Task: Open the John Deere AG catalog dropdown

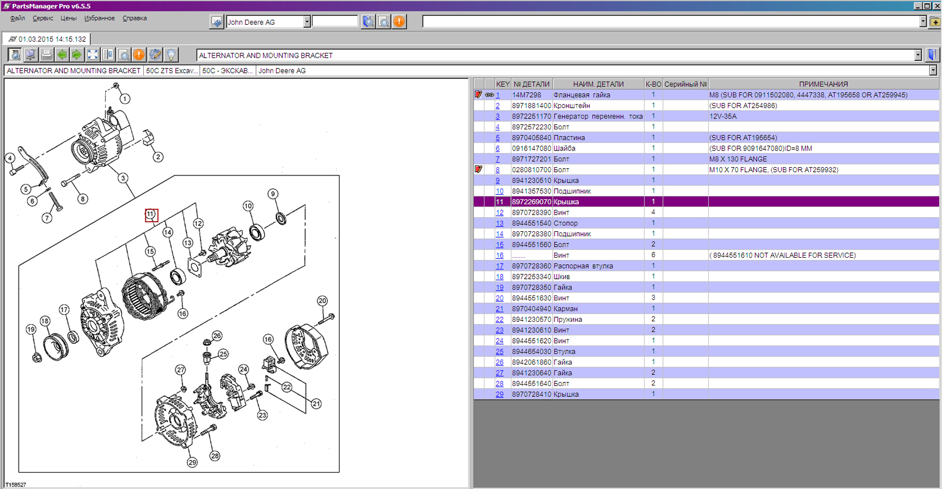Action: (x=307, y=22)
